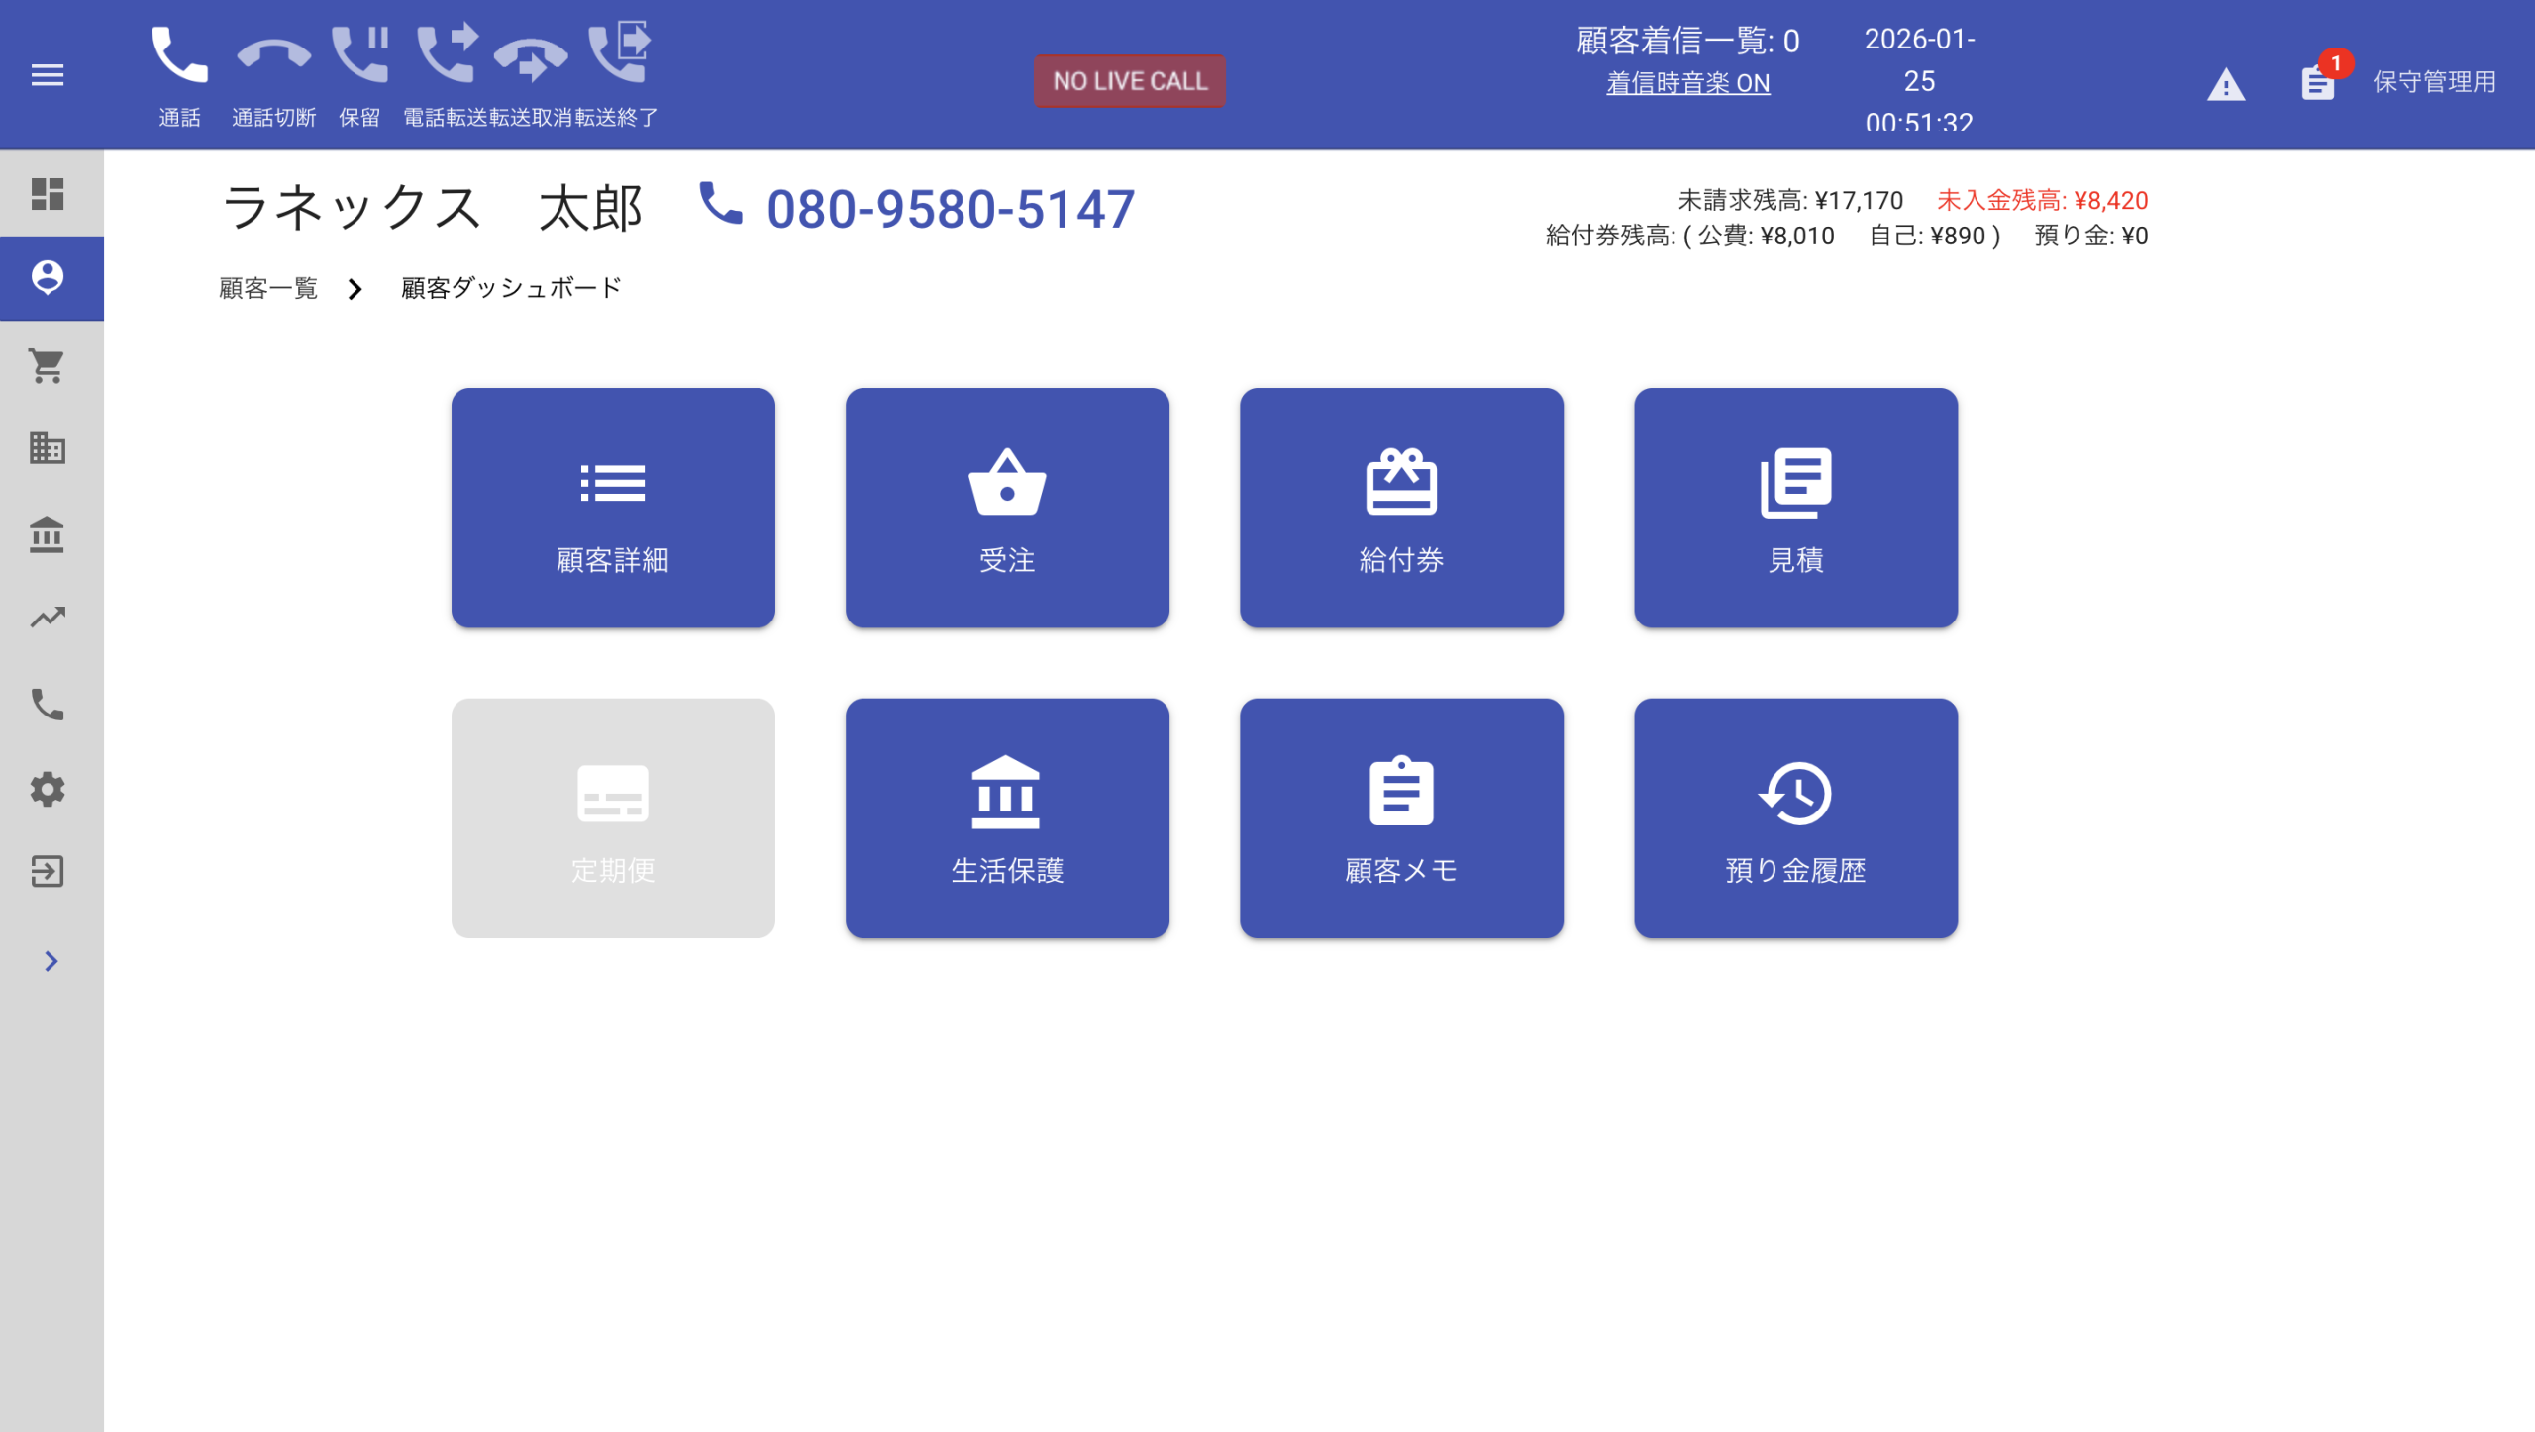Viewport: 2535px width, 1432px height.
Task: Open the 顧客詳細 tile
Action: click(x=613, y=508)
